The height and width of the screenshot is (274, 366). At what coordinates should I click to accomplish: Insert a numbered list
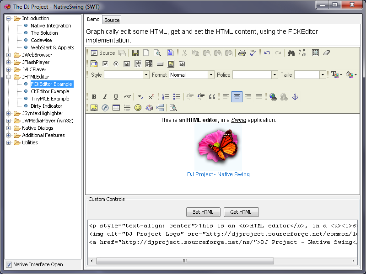tap(166, 97)
